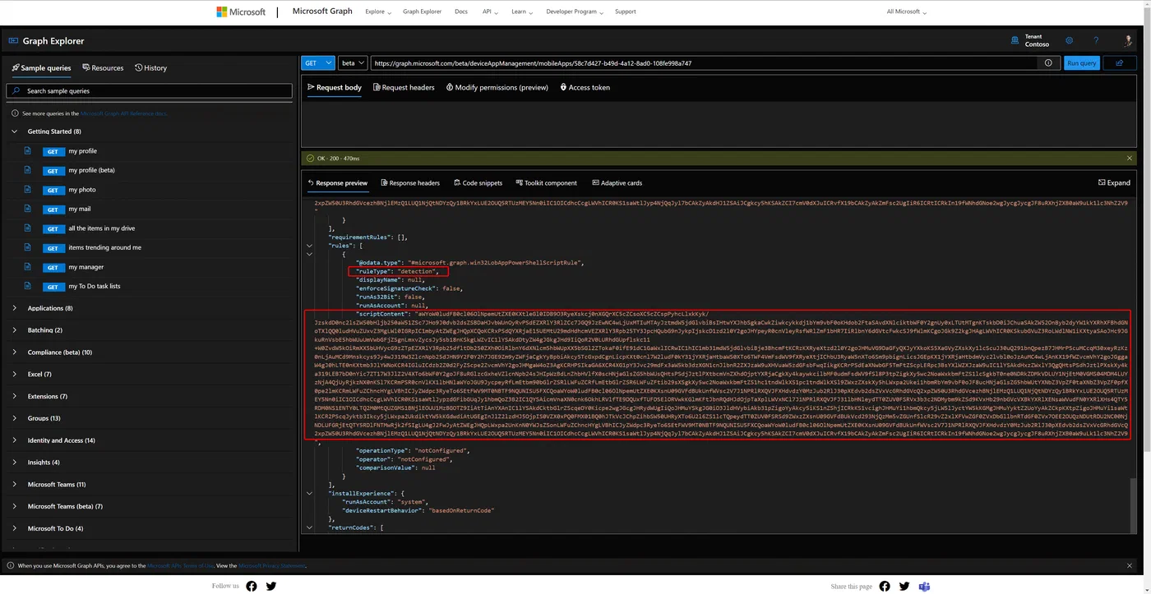This screenshot has height=594, width=1151.
Task: Open doc icon for my profile (beta)
Action: point(27,170)
